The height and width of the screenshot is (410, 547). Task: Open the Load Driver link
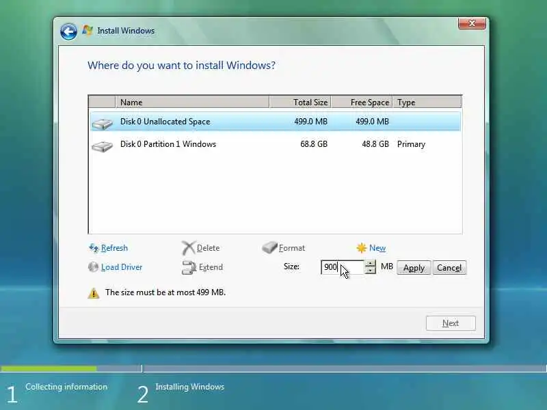point(122,267)
